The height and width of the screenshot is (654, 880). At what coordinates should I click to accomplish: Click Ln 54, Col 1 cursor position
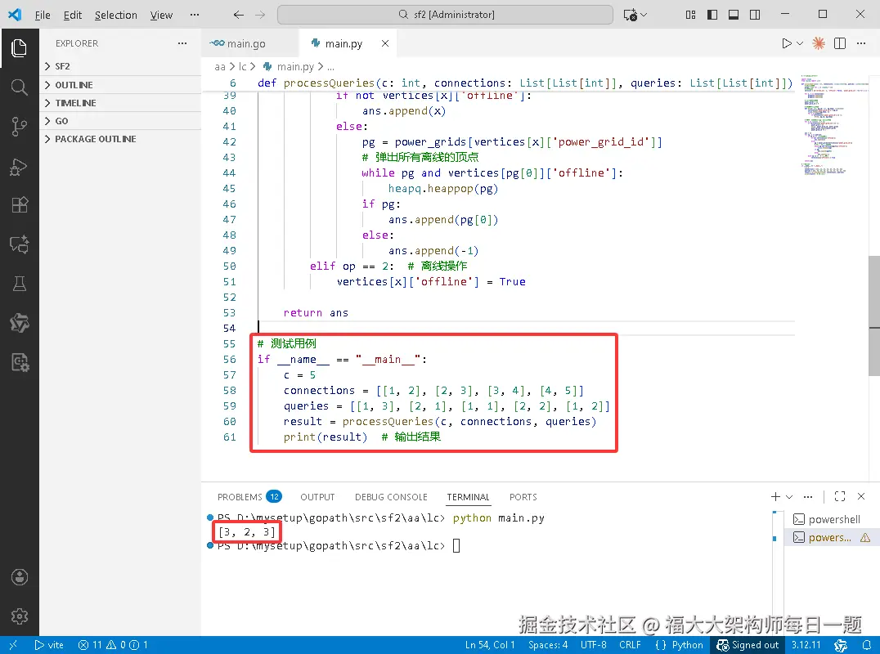point(489,645)
